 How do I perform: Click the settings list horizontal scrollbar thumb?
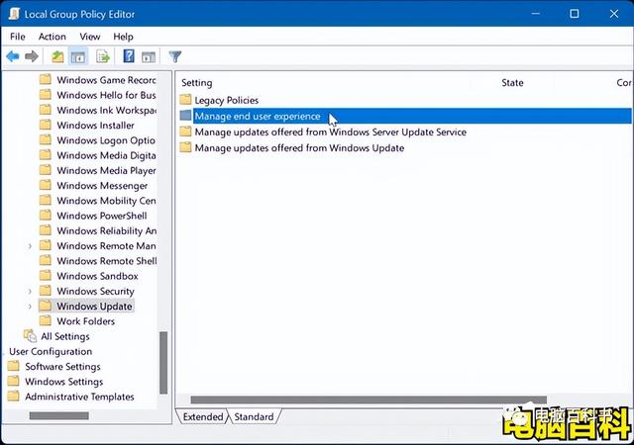click(369, 400)
